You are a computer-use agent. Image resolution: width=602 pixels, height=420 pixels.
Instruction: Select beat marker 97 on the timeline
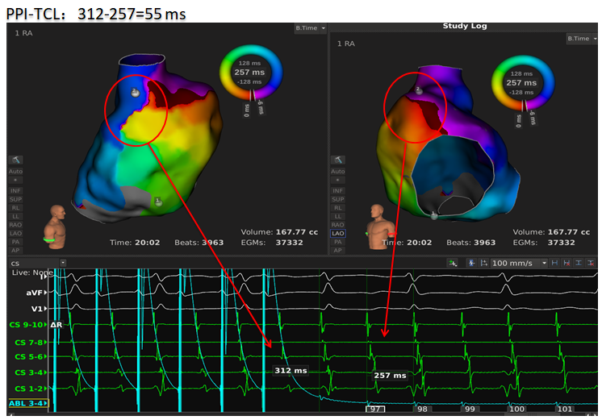376,409
